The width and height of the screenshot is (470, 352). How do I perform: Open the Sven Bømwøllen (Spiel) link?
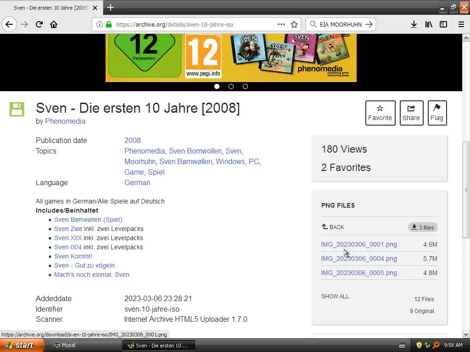88,220
